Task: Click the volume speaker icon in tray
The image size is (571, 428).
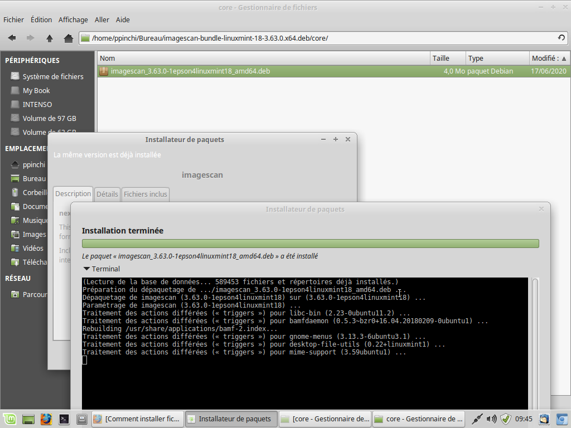Action: [491, 419]
